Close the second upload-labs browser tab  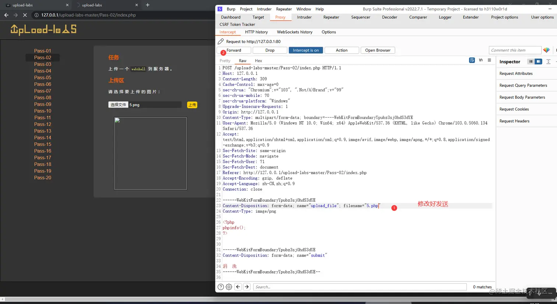[137, 5]
